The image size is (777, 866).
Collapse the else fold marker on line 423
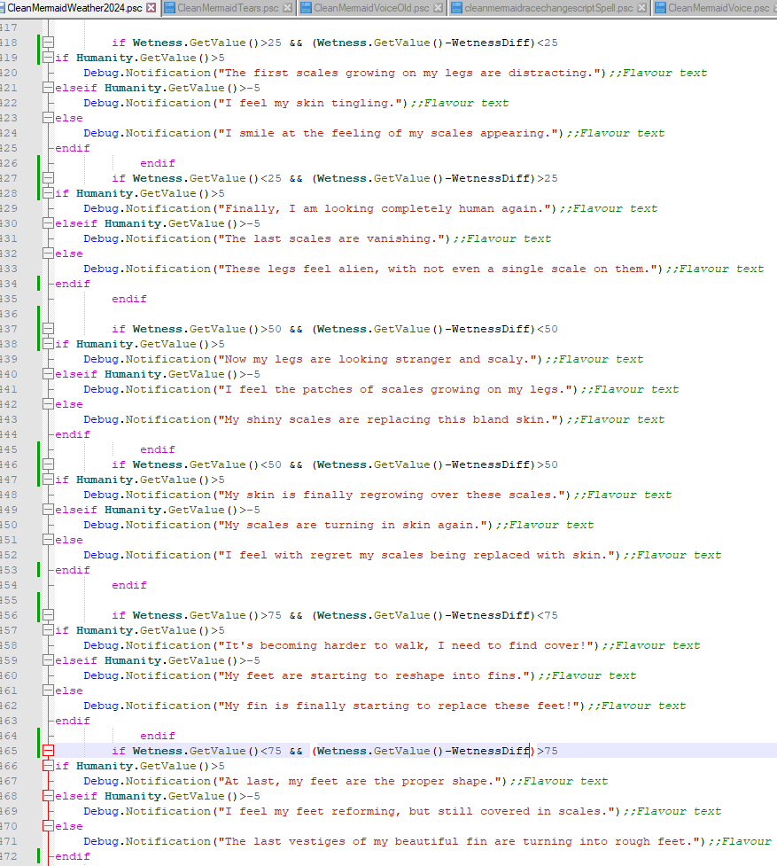tap(49, 118)
